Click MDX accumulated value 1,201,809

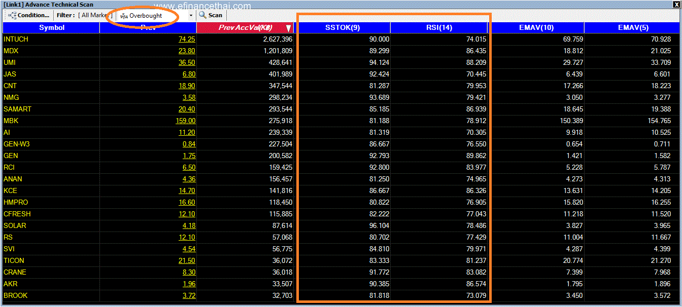coord(278,51)
